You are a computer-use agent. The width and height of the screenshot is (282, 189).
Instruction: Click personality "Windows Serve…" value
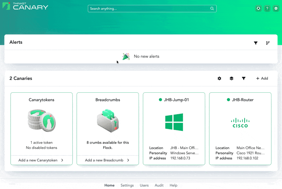184,153
